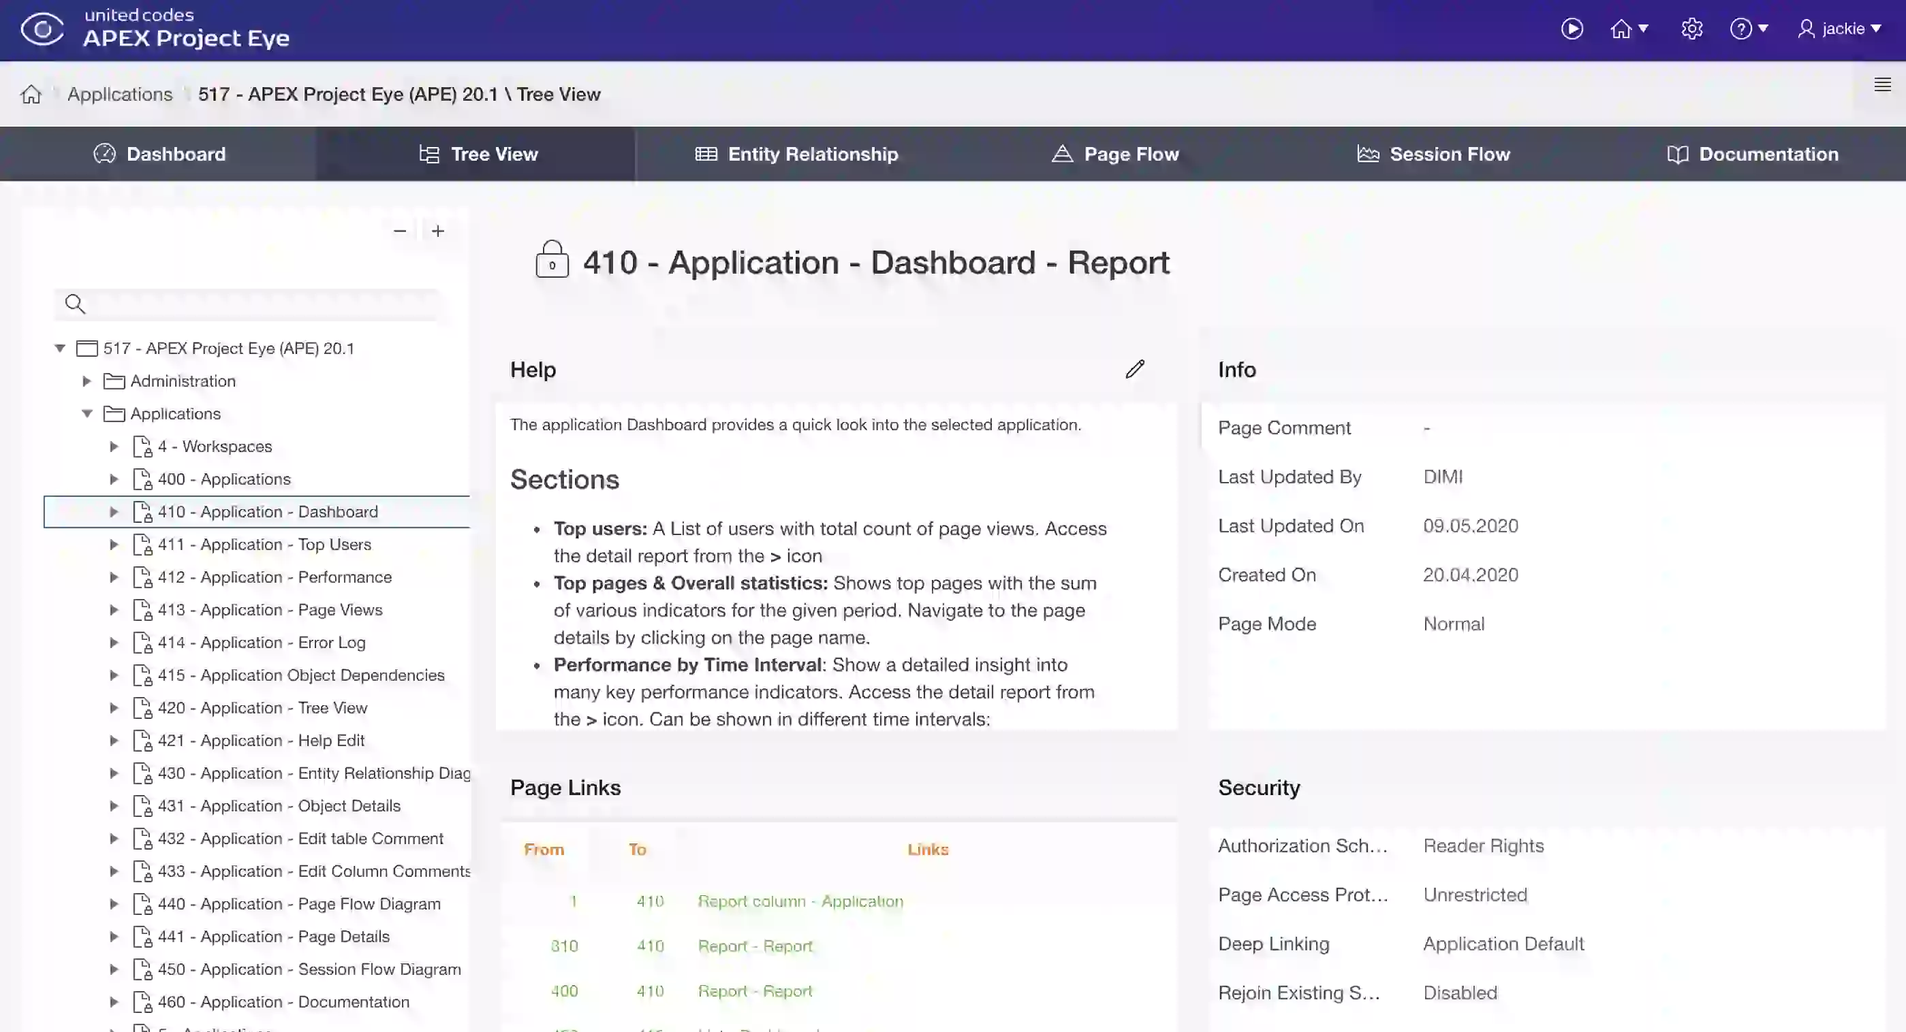Click the 09.05.2020 last updated date
1906x1032 pixels.
click(x=1470, y=526)
